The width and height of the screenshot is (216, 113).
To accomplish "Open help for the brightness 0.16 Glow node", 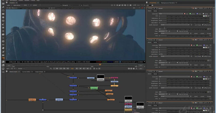I will pyautogui.click(x=207, y=8).
